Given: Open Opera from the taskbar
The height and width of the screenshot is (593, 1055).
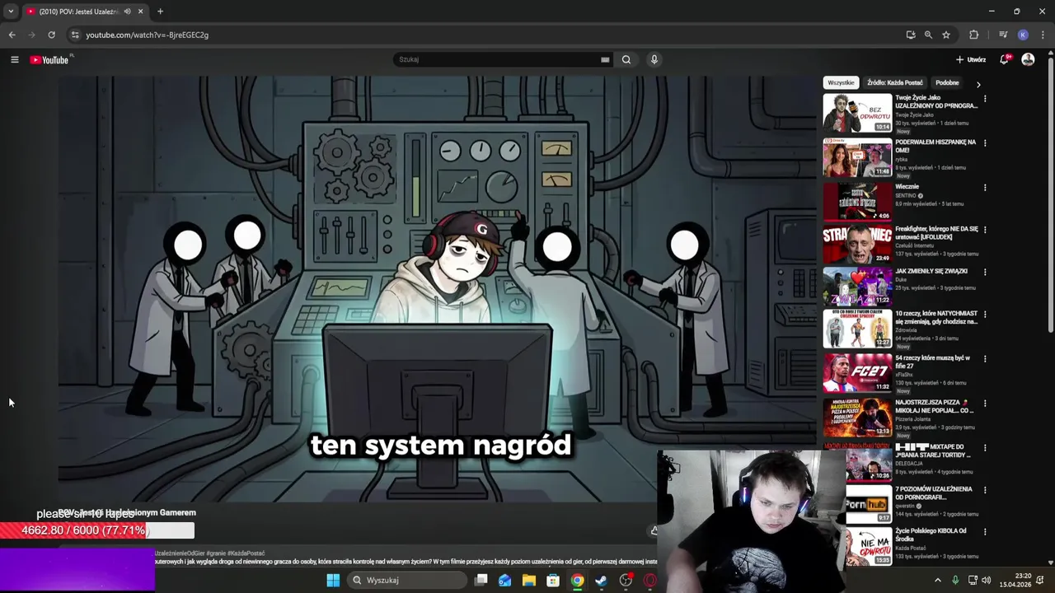Looking at the screenshot, I should coord(650,581).
